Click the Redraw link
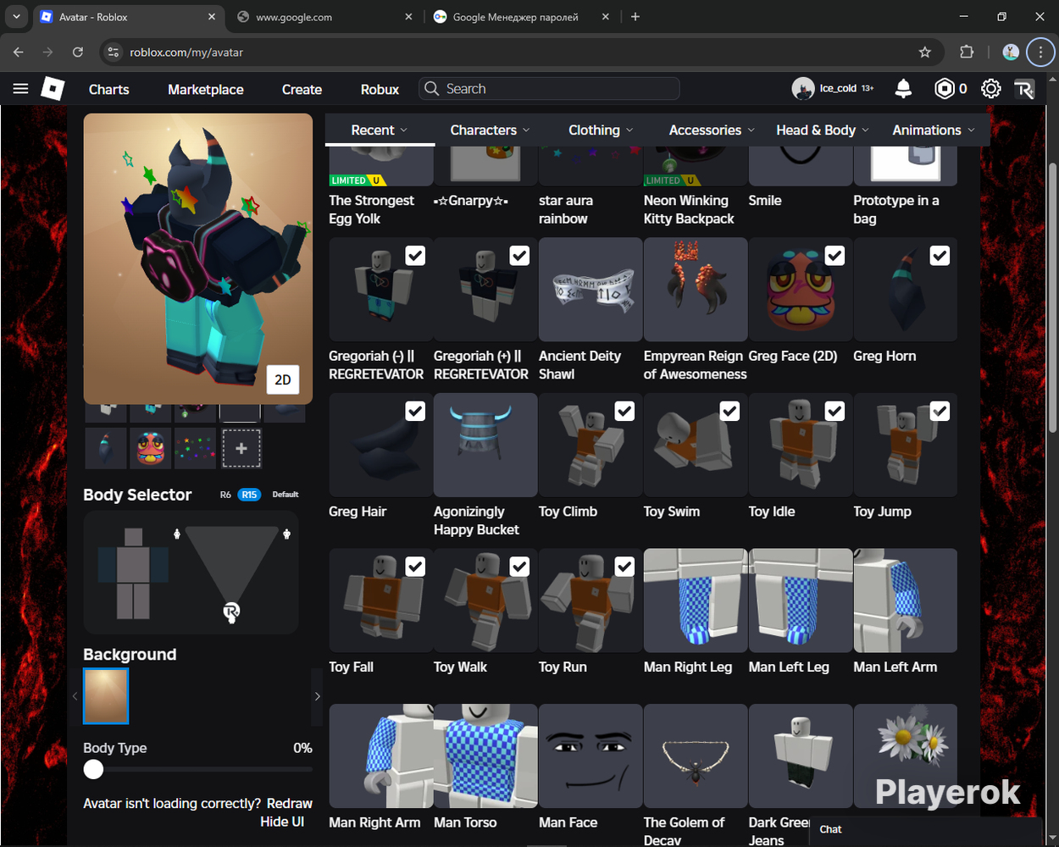Image resolution: width=1059 pixels, height=847 pixels. pos(290,803)
